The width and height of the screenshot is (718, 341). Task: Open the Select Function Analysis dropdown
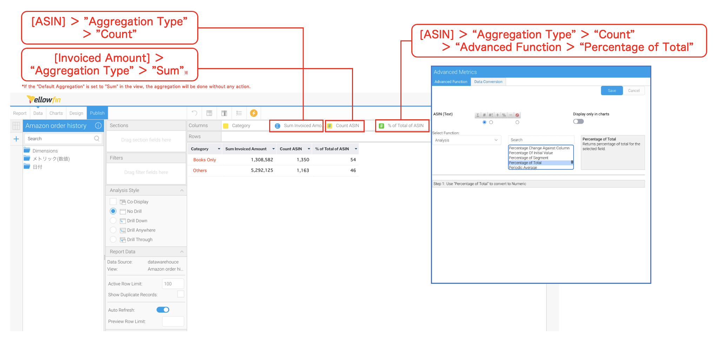466,140
